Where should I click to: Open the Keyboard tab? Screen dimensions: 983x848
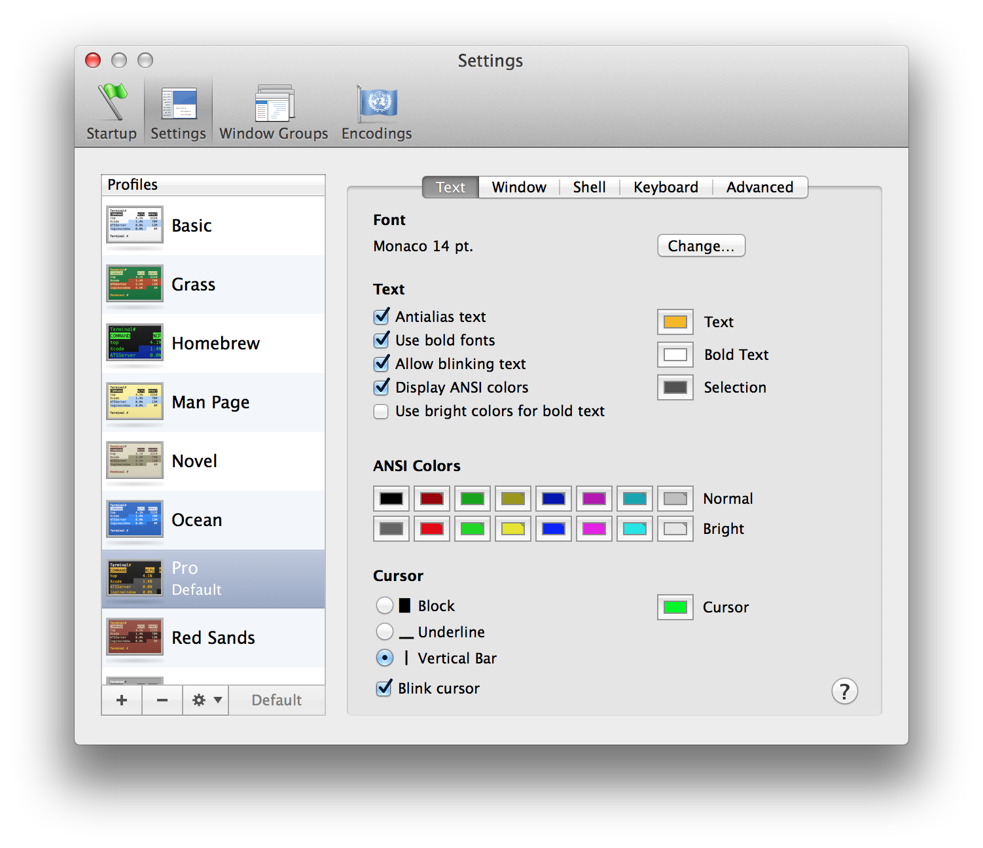click(x=666, y=187)
